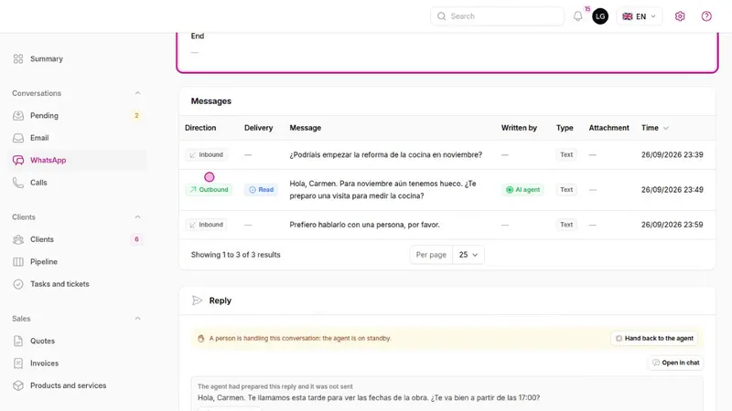This screenshot has height=411, width=732.
Task: Click the Type column header
Action: (565, 128)
